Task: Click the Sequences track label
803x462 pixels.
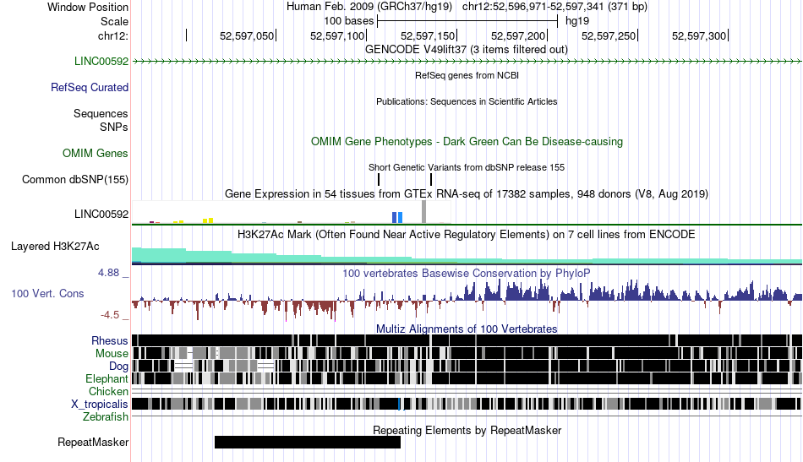Action: [x=101, y=113]
